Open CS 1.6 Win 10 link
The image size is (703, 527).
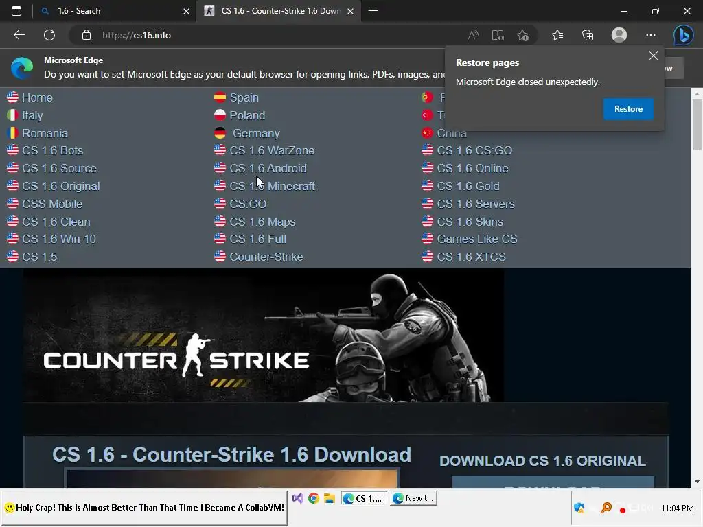59,239
